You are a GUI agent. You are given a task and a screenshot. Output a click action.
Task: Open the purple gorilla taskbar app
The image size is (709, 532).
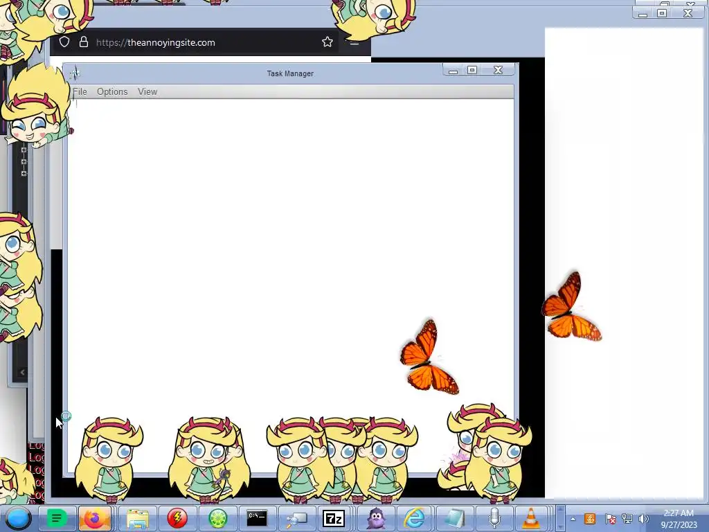pos(376,518)
